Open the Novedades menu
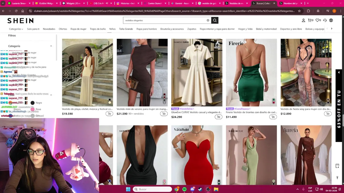Screen dimensions: 344x193 pos(49,29)
